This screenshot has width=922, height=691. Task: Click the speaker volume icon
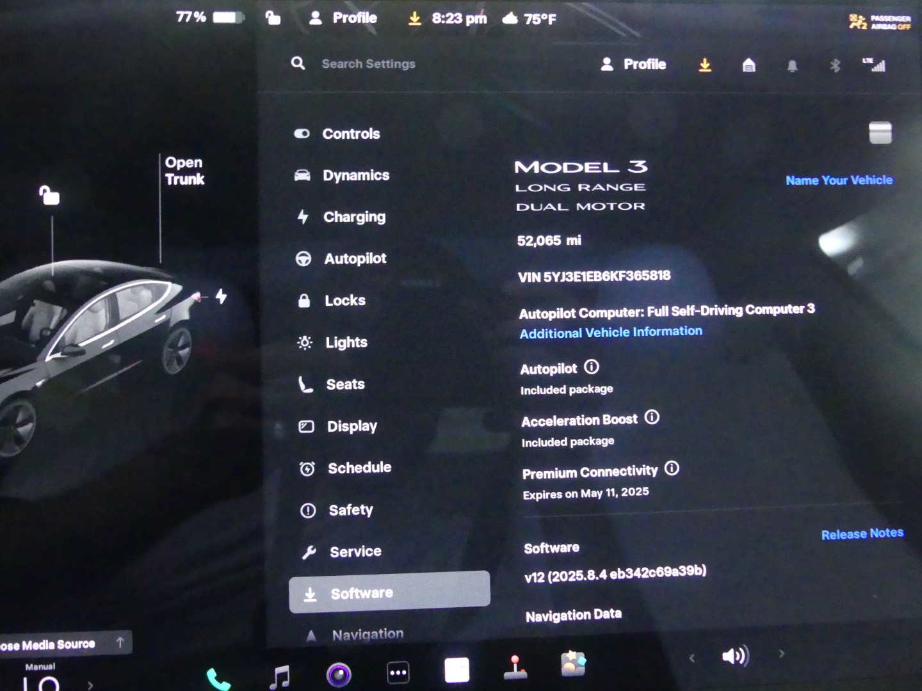[735, 656]
